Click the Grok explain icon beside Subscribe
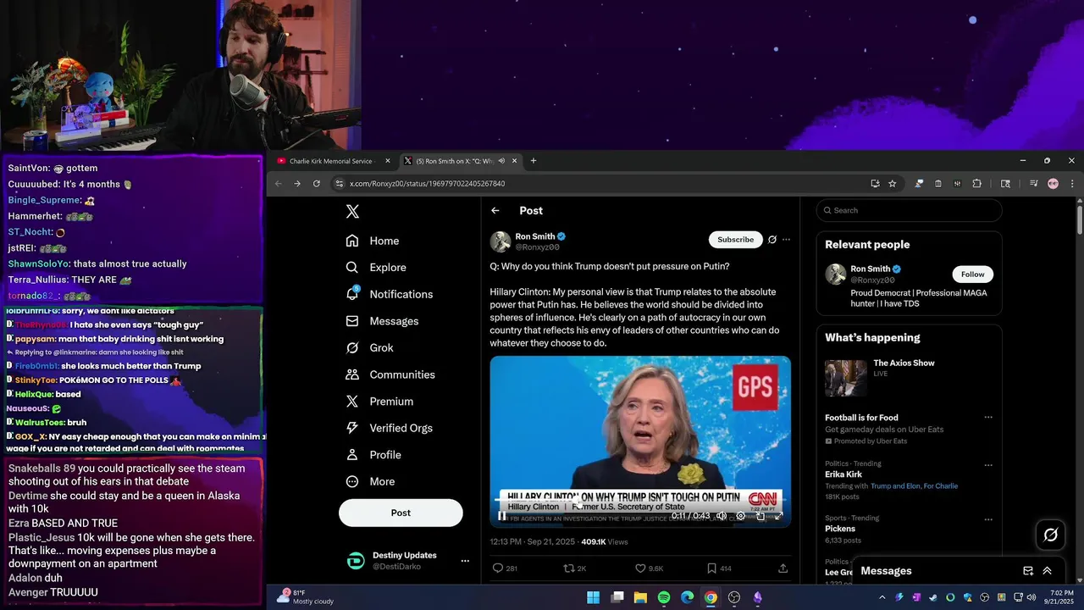This screenshot has width=1084, height=610. pos(772,240)
